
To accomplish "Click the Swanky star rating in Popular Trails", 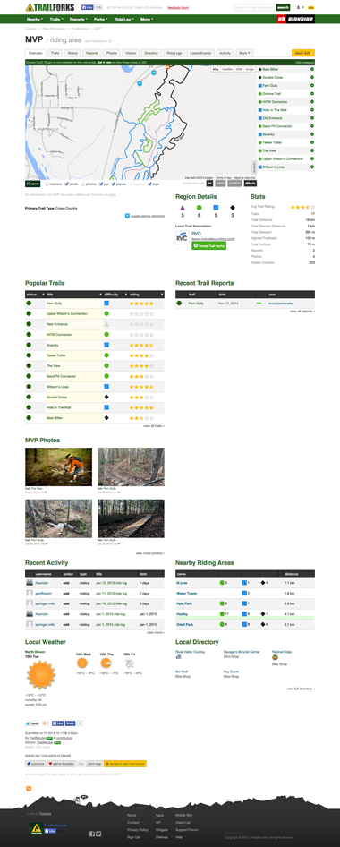I will (x=141, y=346).
